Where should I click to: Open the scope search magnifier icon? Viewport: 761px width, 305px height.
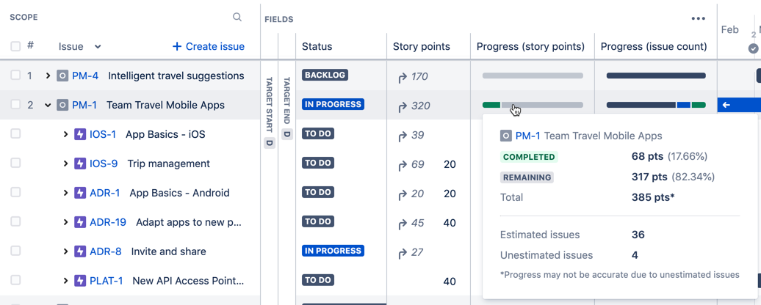tap(237, 18)
